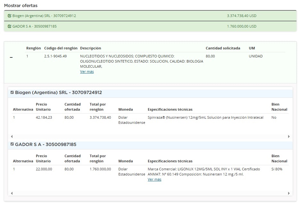Viewport: 300px width, 205px height.
Task: Toggle the GADOR S A checkbox in Mostrar ofertas list
Action: pyautogui.click(x=9, y=26)
